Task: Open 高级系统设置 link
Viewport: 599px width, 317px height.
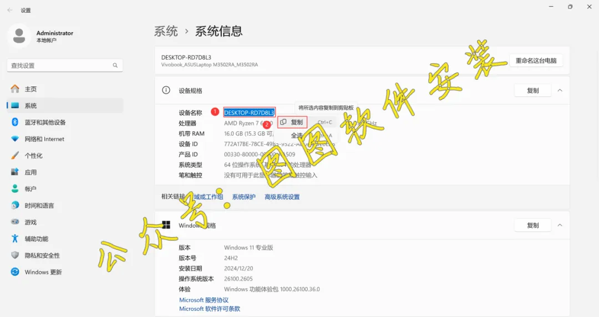Action: pyautogui.click(x=282, y=197)
